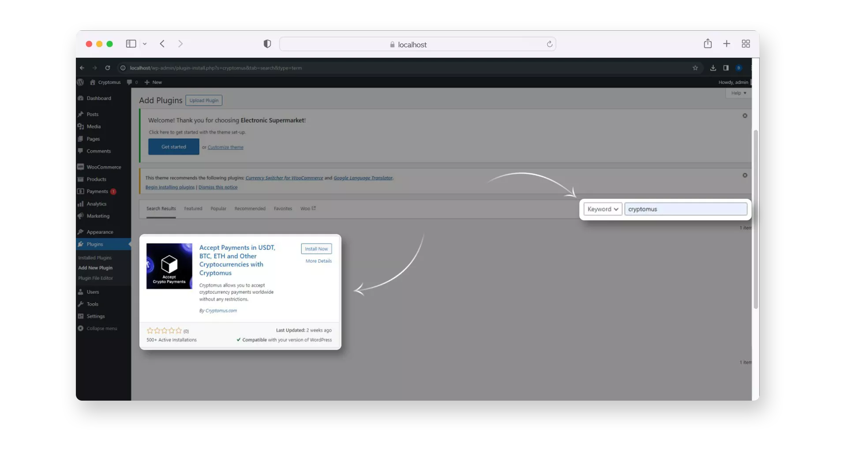This screenshot has width=847, height=476.
Task: Open Cryptomus site home link
Action: point(105,82)
